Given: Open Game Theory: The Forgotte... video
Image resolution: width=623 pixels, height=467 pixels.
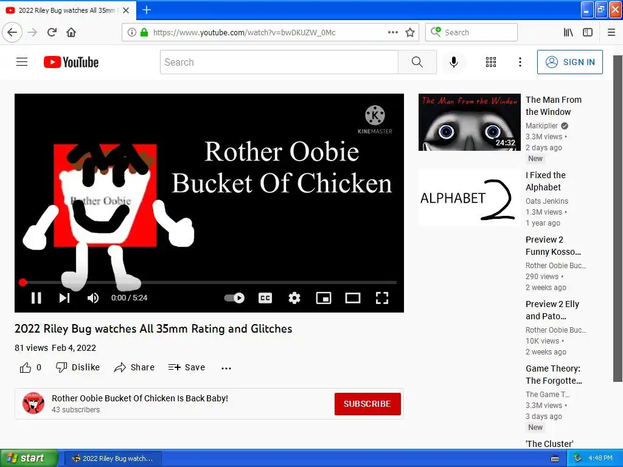Looking at the screenshot, I should coord(554,375).
